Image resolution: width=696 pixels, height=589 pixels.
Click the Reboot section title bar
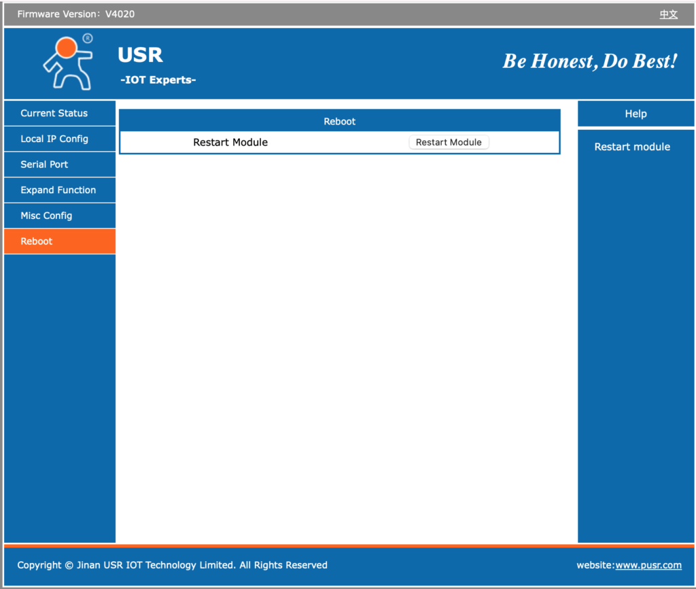click(340, 121)
